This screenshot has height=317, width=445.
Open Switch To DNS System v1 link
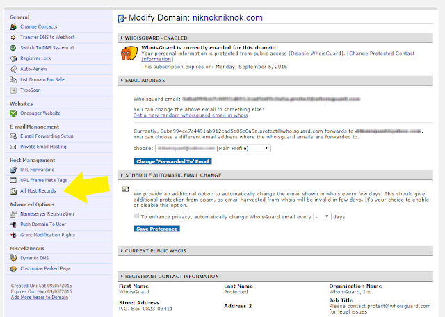[x=47, y=48]
